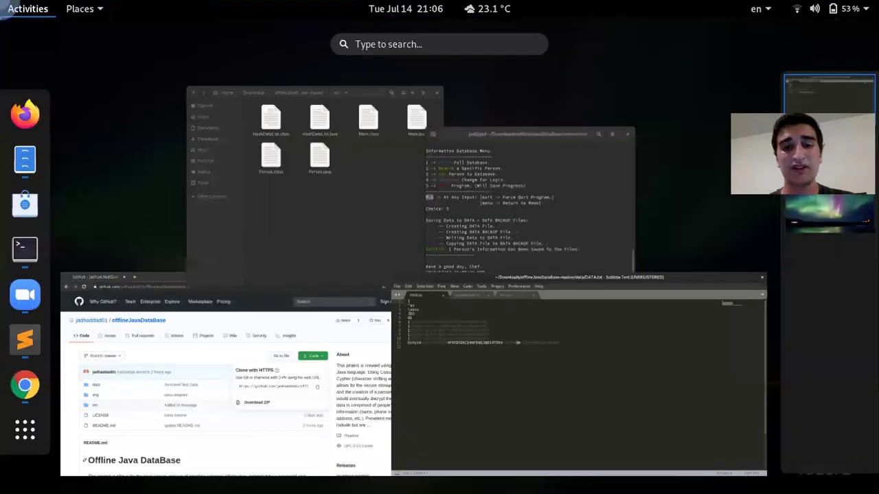Image resolution: width=879 pixels, height=494 pixels.
Task: Copy the clone URL with clipboard icon
Action: coord(317,387)
